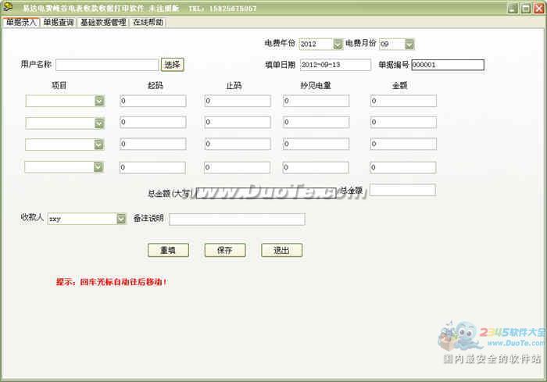547x382 pixels.
Task: Expand the 电费月份 month dropdown
Action: tap(409, 45)
